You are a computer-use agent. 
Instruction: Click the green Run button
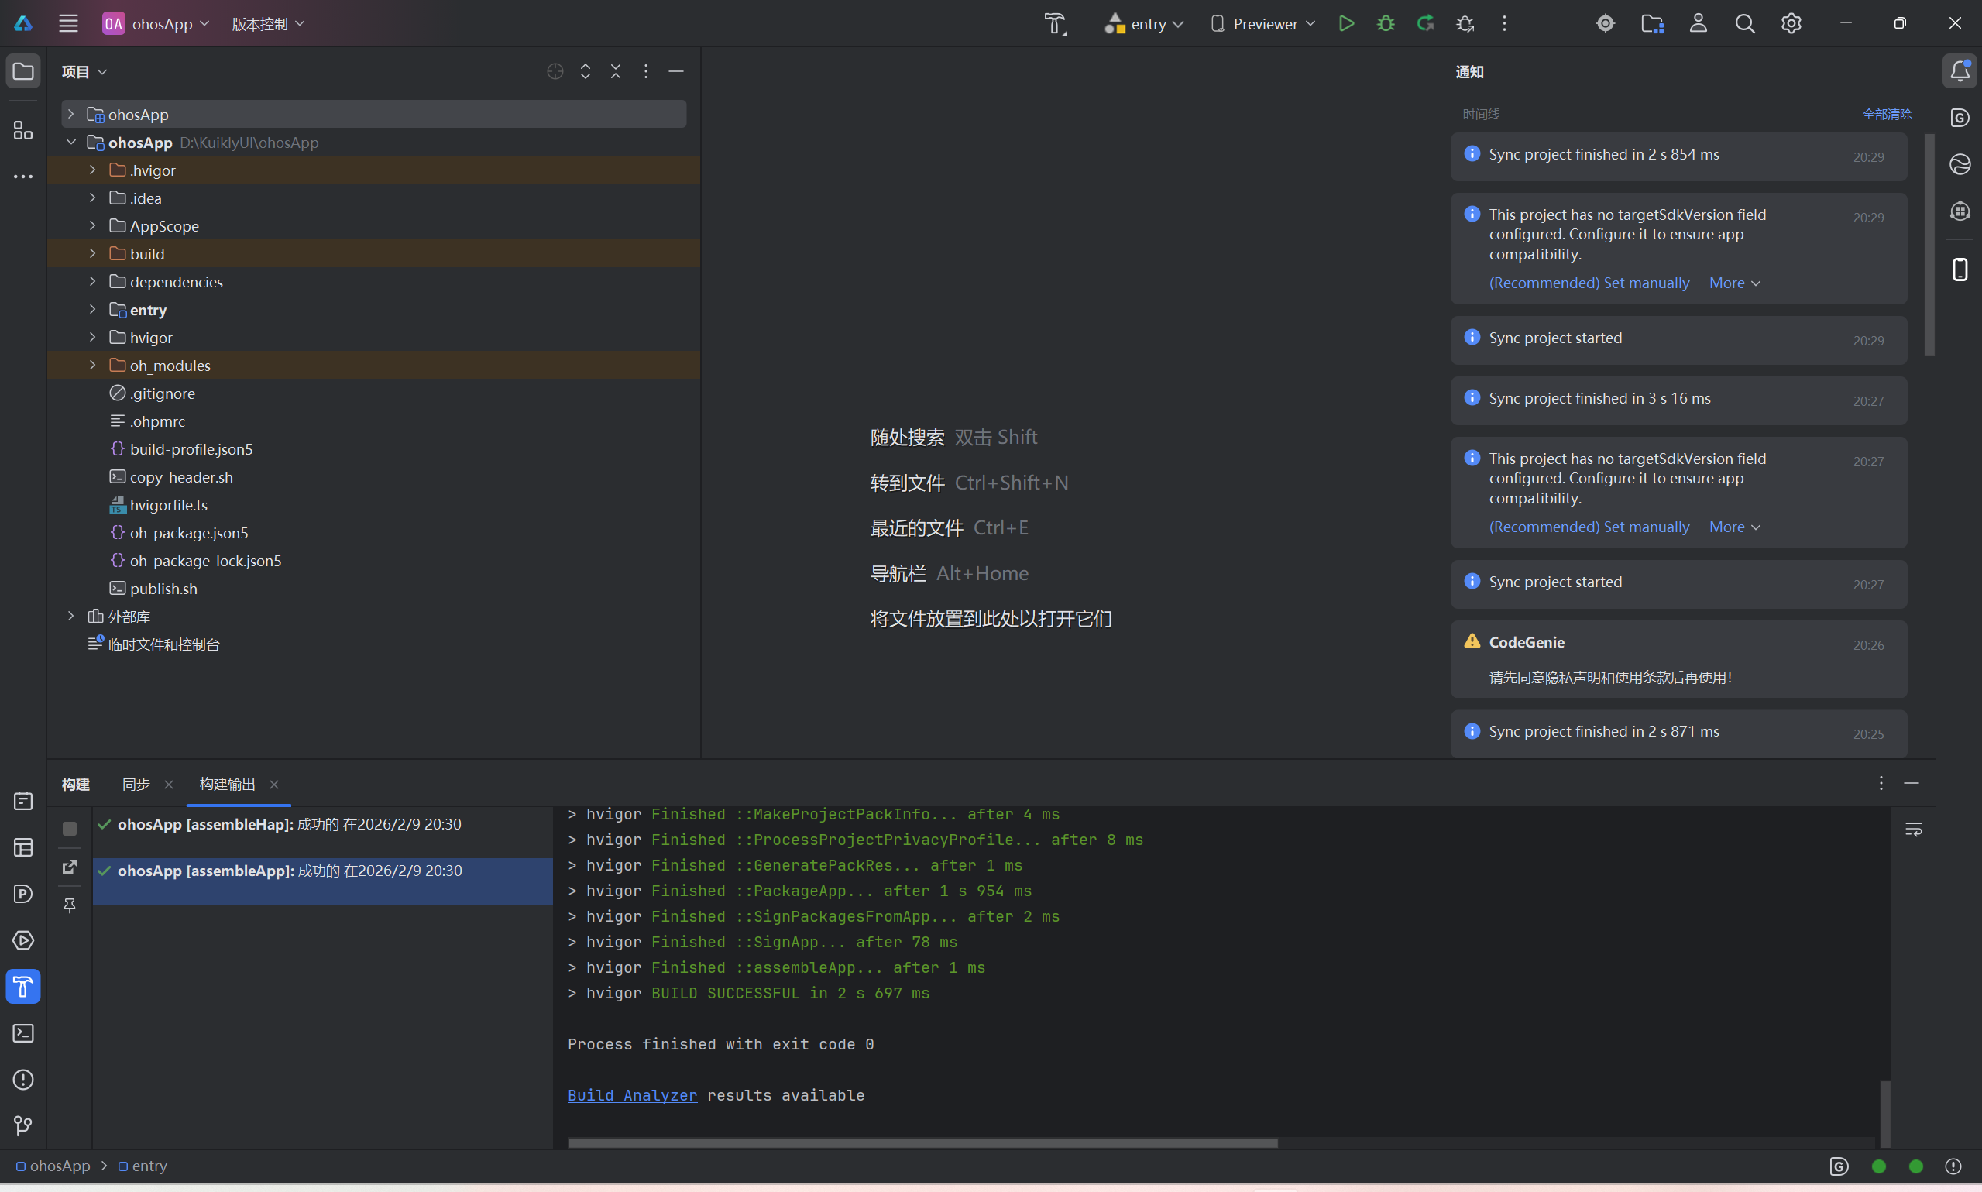(1346, 23)
